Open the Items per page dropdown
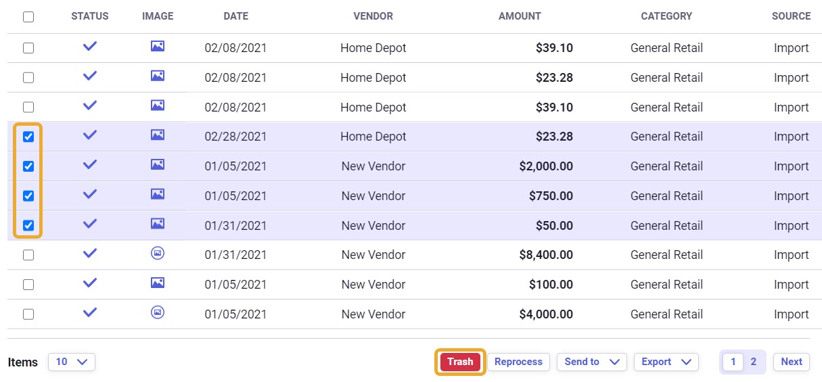The height and width of the screenshot is (382, 822). [x=72, y=362]
